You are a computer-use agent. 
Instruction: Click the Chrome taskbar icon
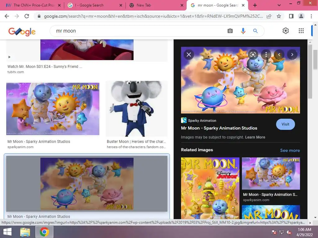[44, 232]
